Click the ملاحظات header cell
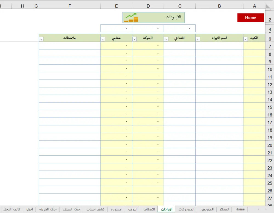The height and width of the screenshot is (213, 274). [70, 38]
